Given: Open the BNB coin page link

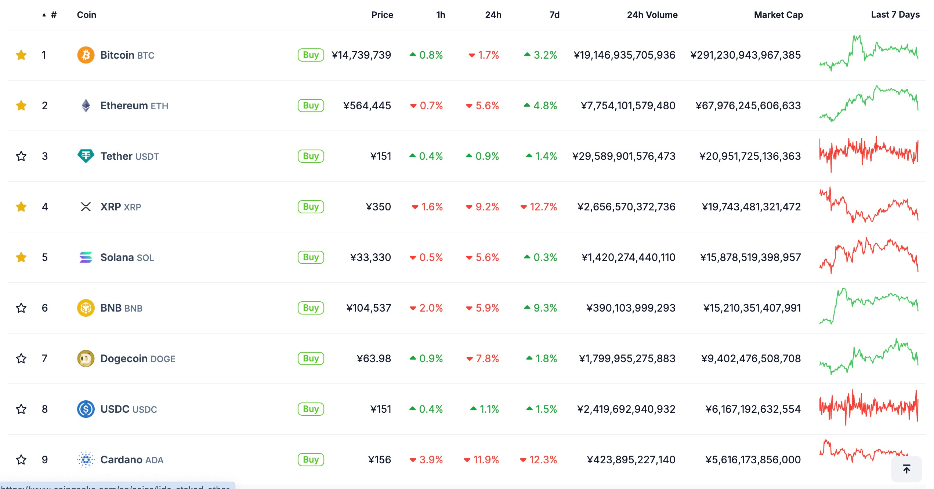Looking at the screenshot, I should point(122,308).
